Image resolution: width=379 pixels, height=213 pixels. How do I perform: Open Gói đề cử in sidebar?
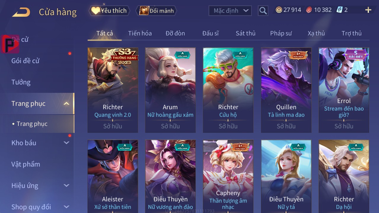tap(26, 61)
